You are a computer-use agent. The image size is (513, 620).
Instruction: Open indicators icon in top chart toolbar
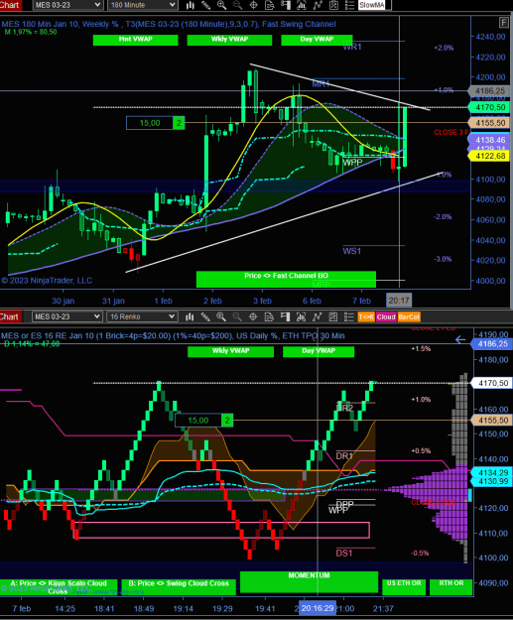click(x=318, y=5)
